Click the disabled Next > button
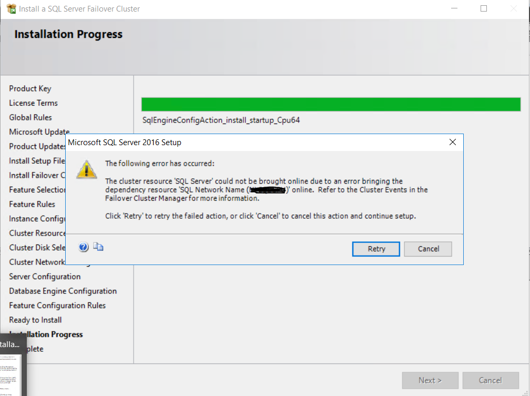The width and height of the screenshot is (530, 396). point(430,380)
